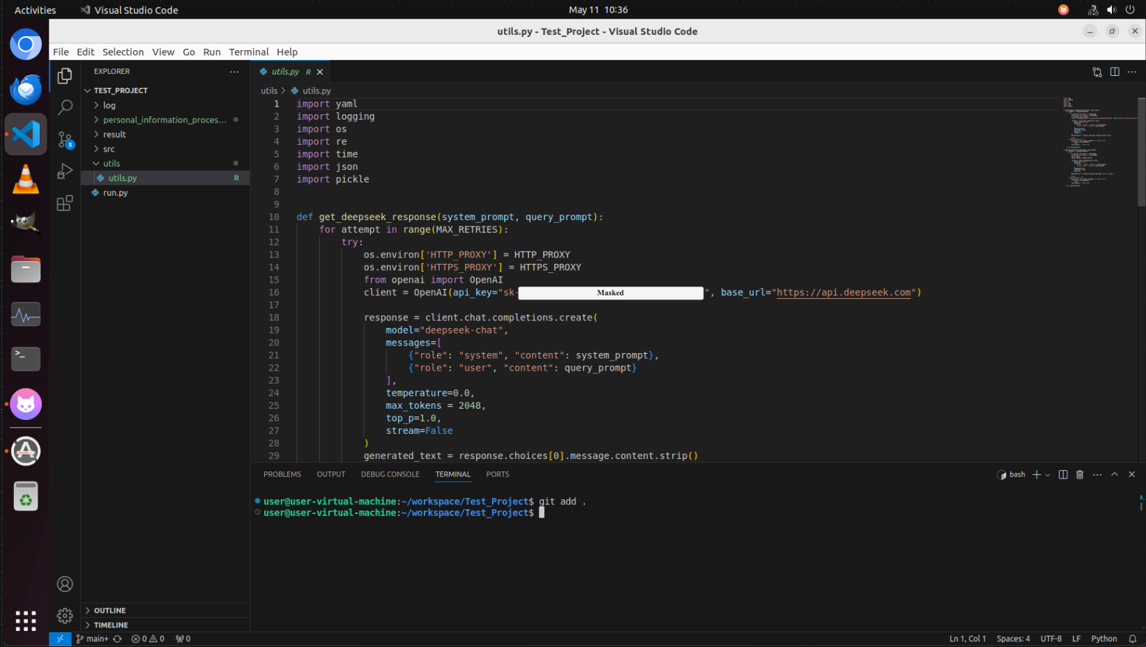Click the utils breadcrumb segment
This screenshot has width=1146, height=647.
coord(269,91)
